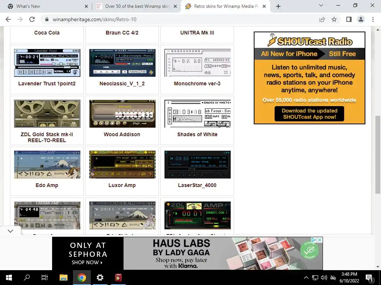
Task: Click scrollbar down arrow
Action: [378, 267]
